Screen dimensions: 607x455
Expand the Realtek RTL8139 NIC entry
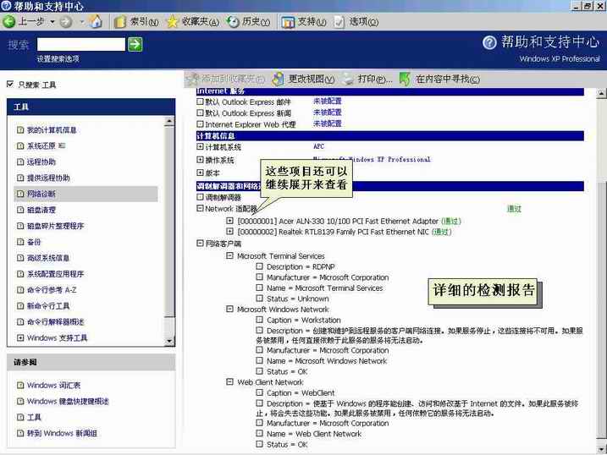pos(229,231)
